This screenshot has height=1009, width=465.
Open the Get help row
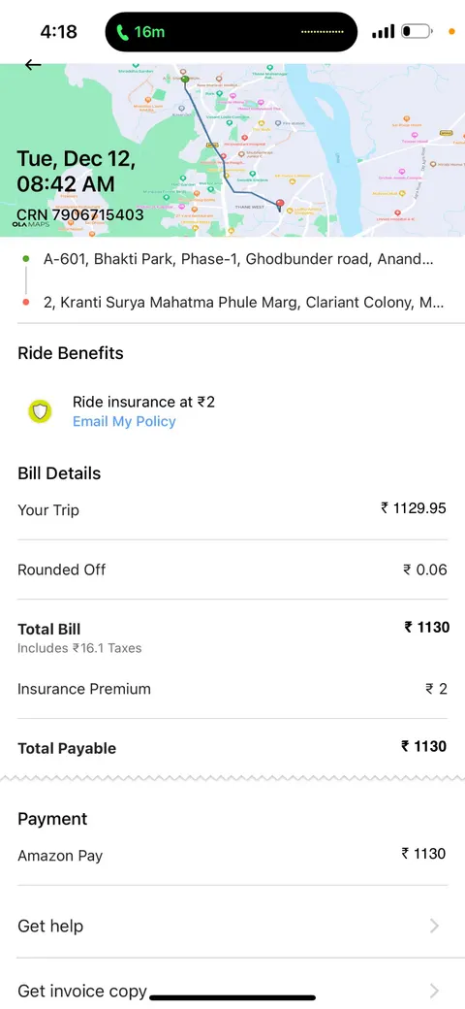click(x=232, y=926)
